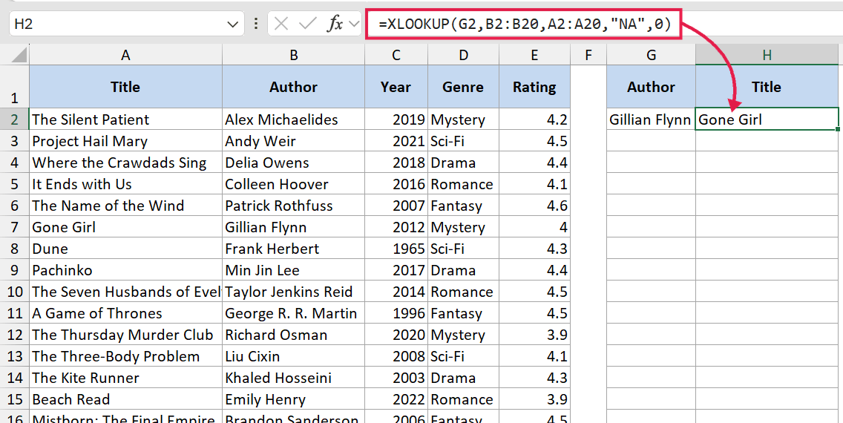Viewport: 843px width, 423px height.
Task: Select the 'Gone Girl' cell in column A
Action: (126, 227)
